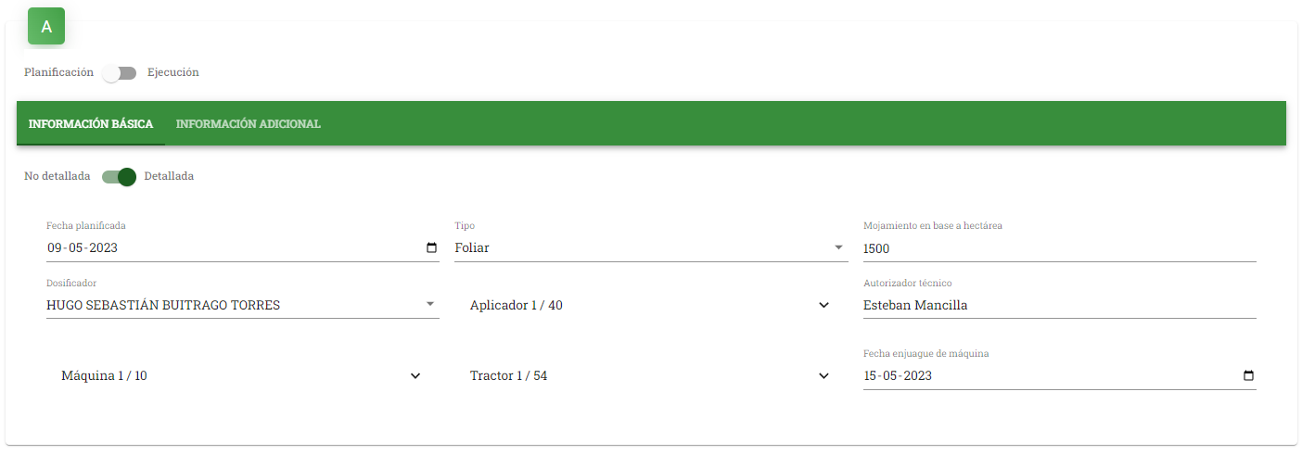Click the Autorizador técnico Esteban Mancilla field
This screenshot has width=1302, height=455.
pyautogui.click(x=1059, y=305)
